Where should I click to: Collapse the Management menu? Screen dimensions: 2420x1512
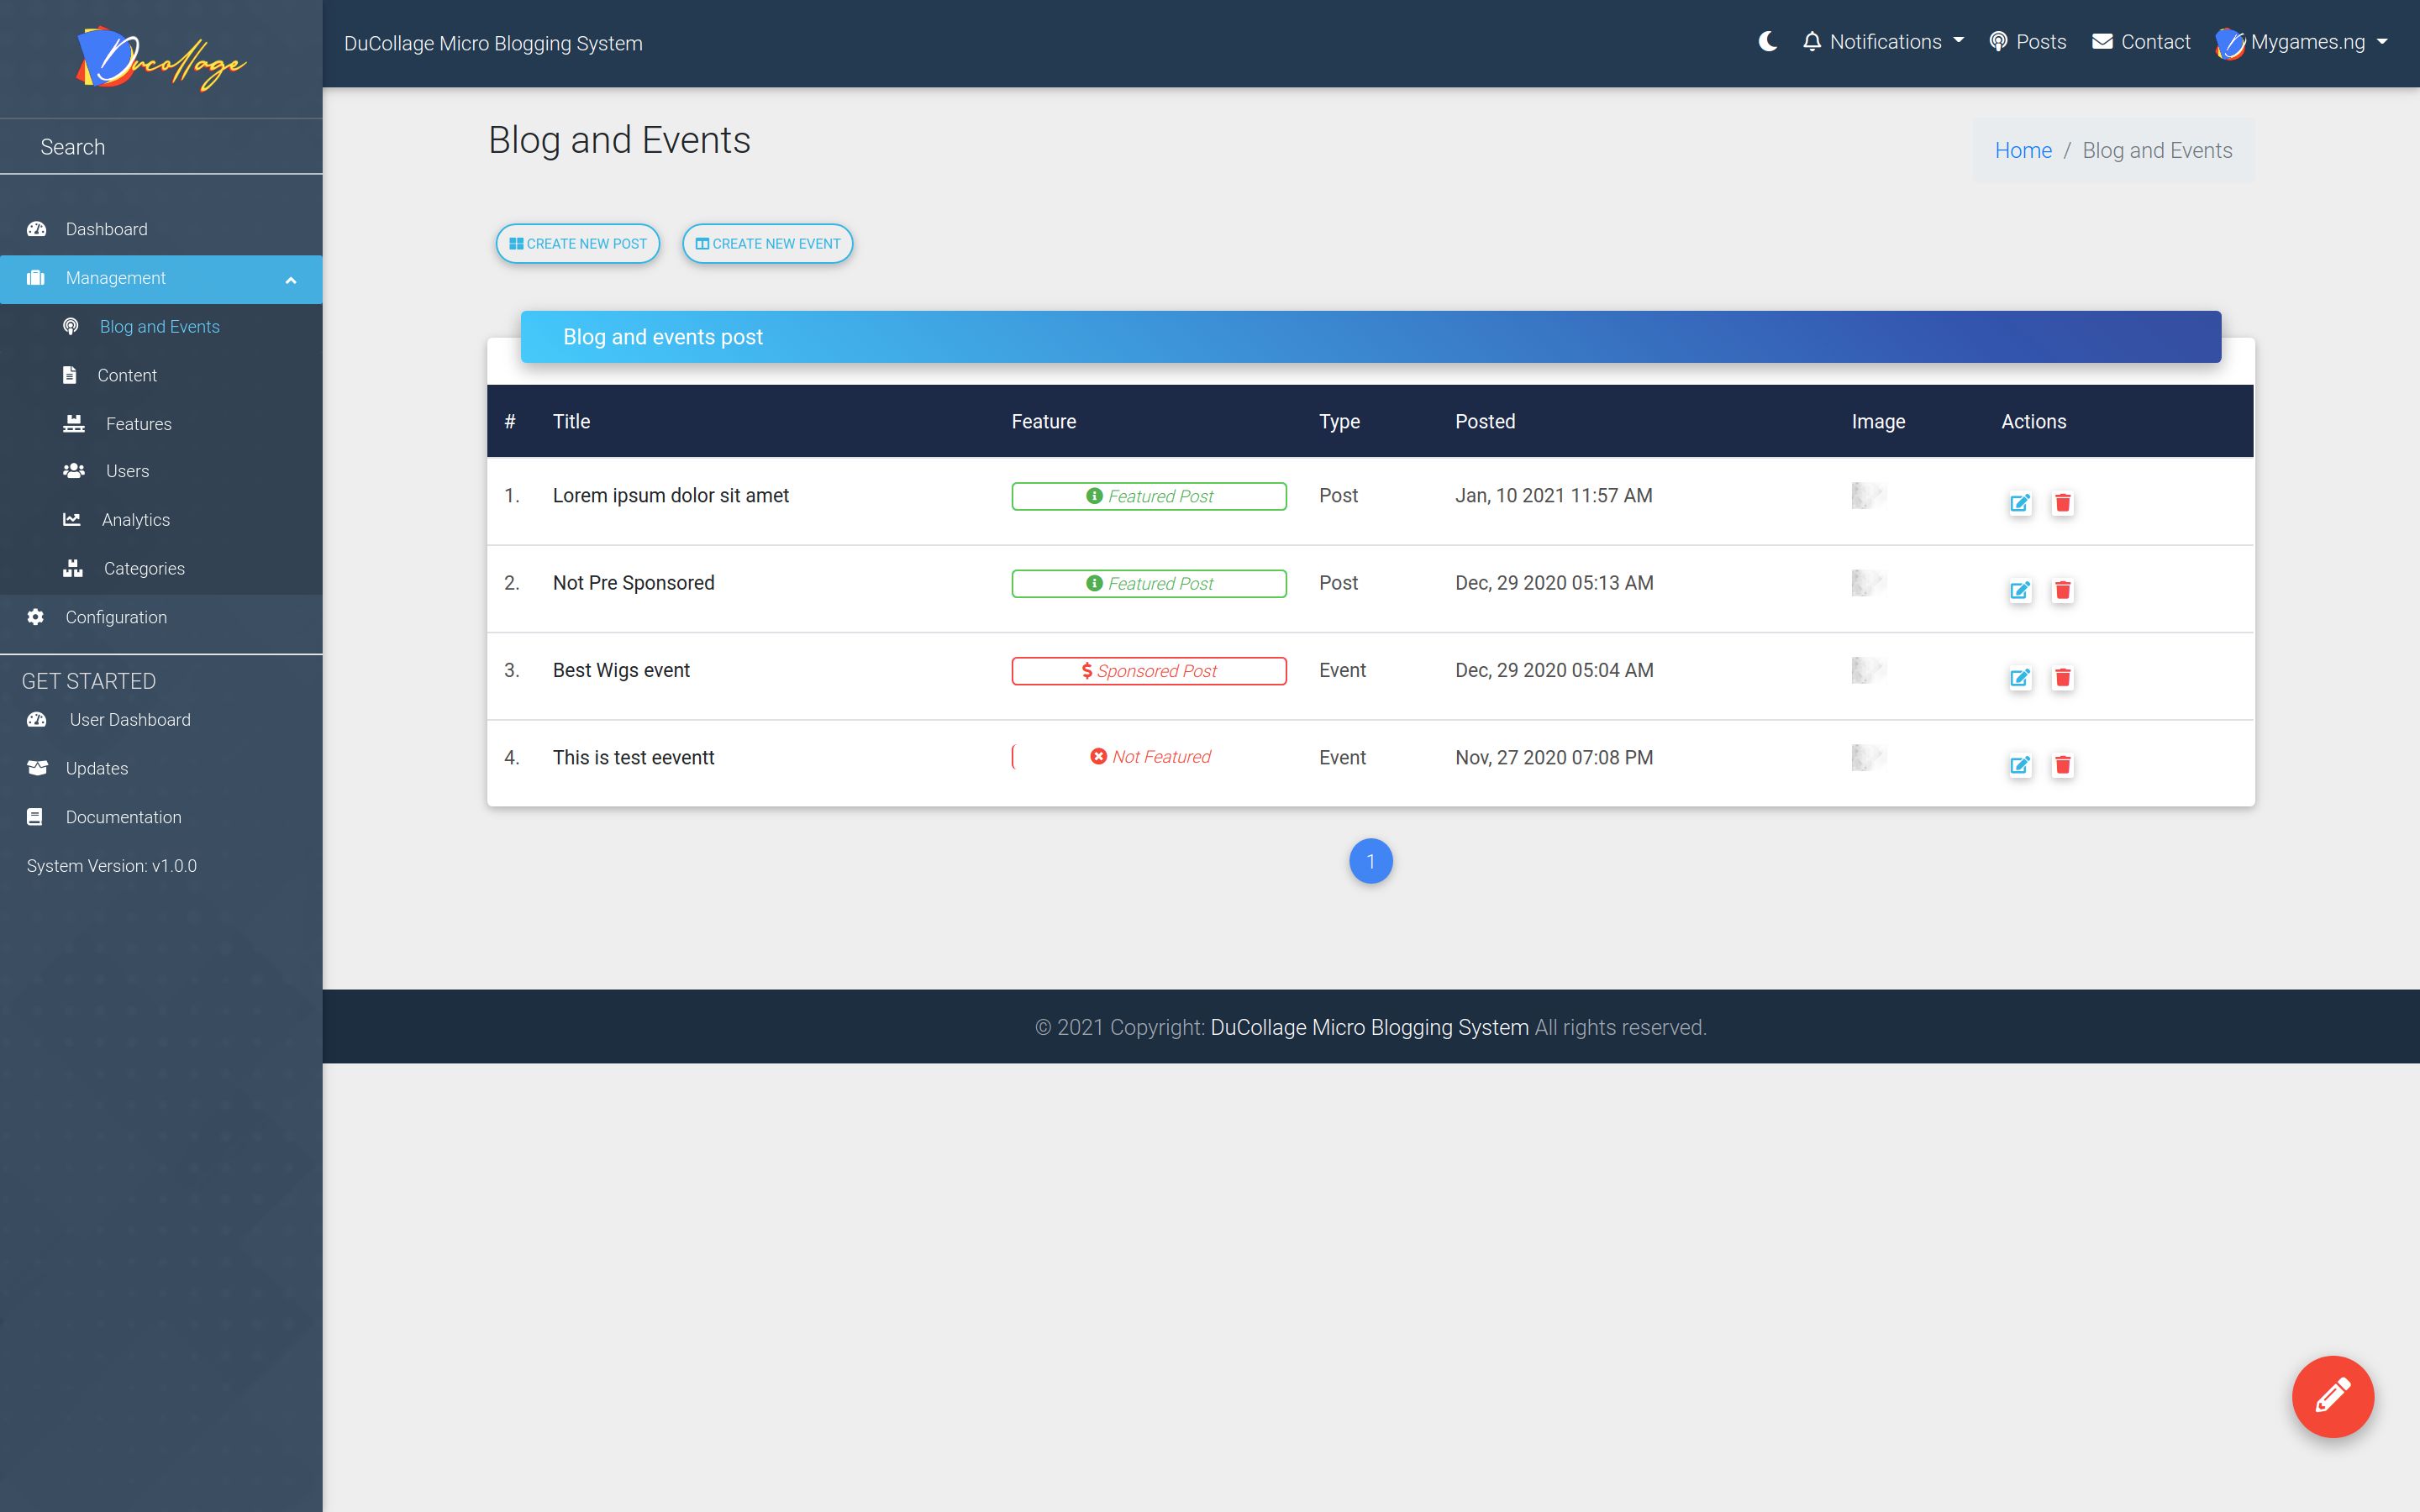click(161, 278)
